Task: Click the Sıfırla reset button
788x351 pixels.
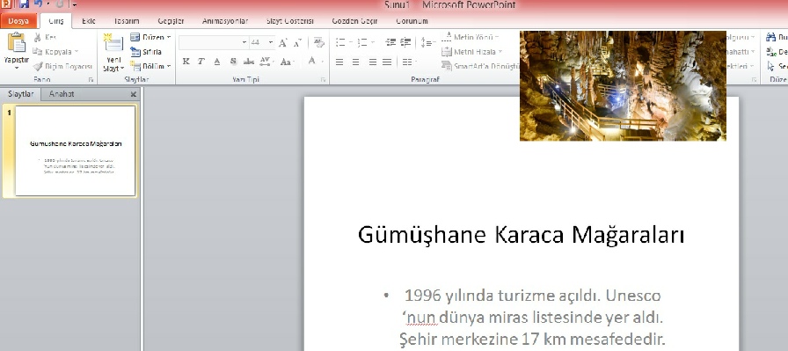Action: click(146, 52)
